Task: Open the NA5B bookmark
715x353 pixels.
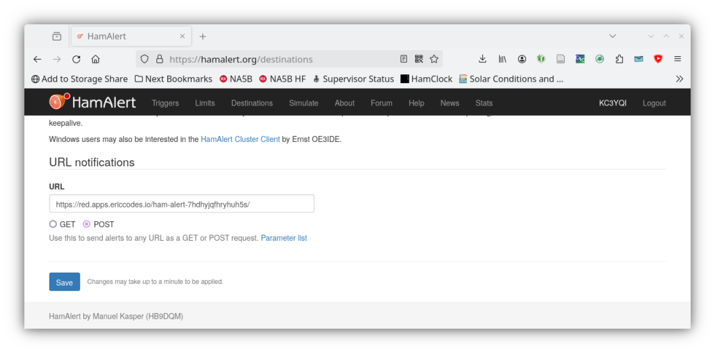Action: (x=236, y=79)
